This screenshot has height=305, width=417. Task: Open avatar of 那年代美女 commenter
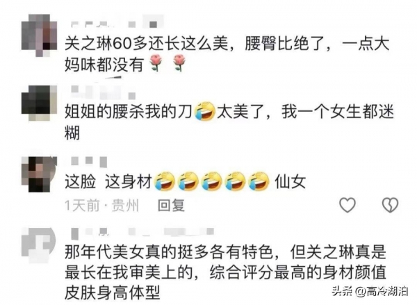[38, 245]
